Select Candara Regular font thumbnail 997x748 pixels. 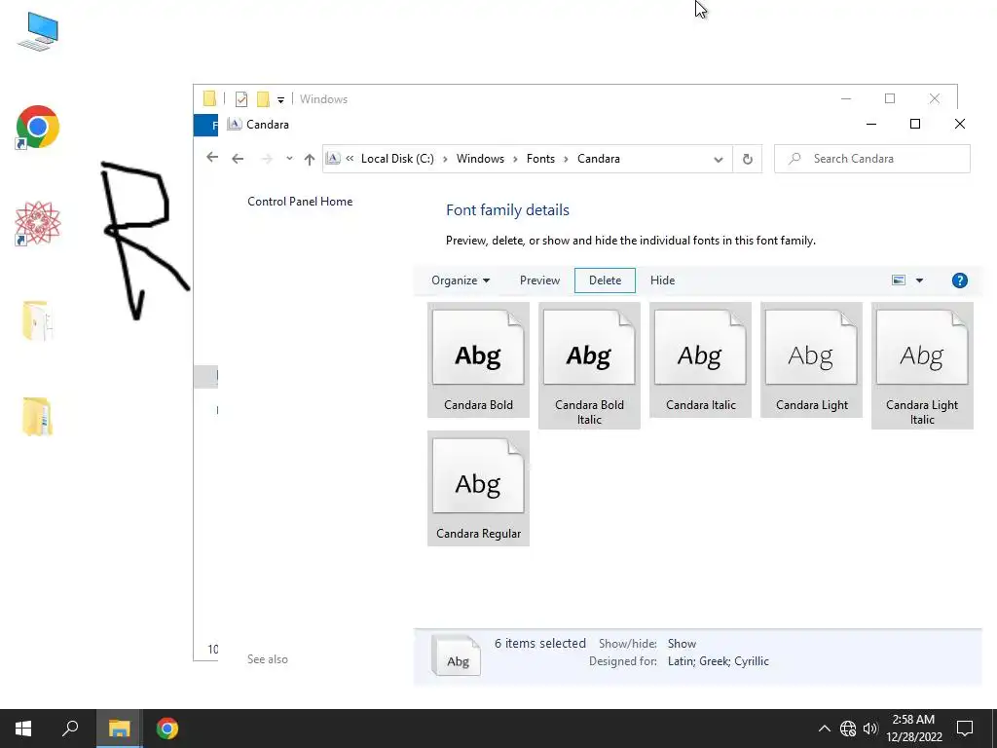click(478, 489)
